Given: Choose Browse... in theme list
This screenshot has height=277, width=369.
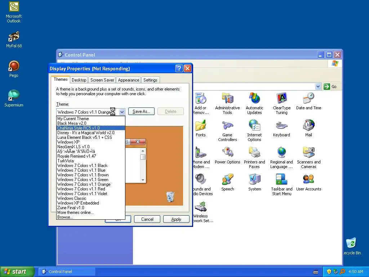Looking at the screenshot, I should 90,217.
